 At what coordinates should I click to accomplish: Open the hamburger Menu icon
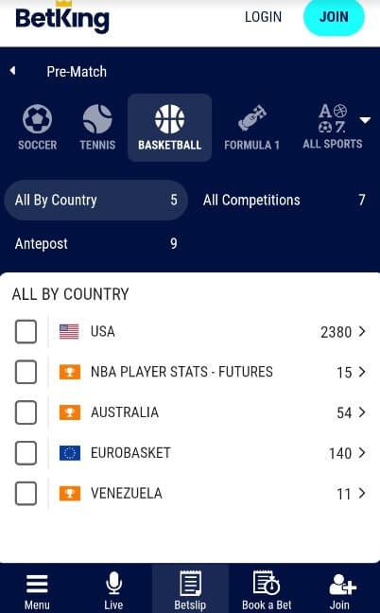pos(37,584)
